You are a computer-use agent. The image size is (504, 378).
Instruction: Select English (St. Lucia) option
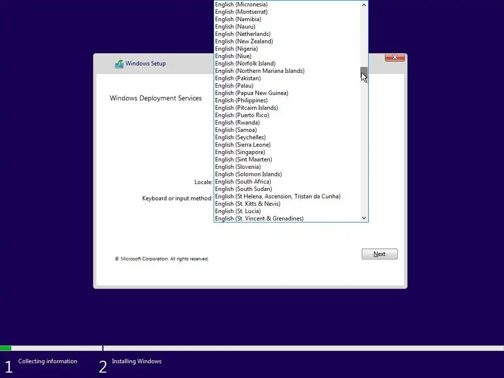tap(287, 212)
